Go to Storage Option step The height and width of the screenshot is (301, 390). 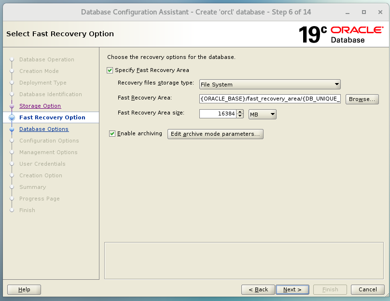coord(40,106)
